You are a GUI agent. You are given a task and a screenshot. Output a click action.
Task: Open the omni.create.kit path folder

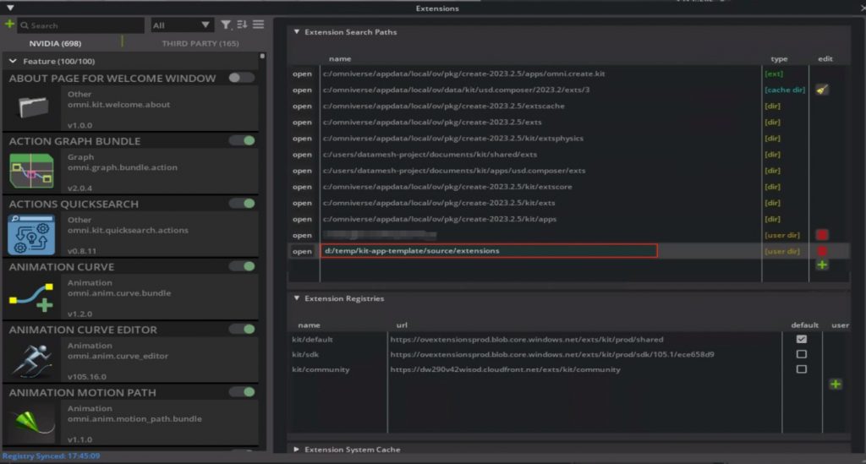pyautogui.click(x=302, y=74)
